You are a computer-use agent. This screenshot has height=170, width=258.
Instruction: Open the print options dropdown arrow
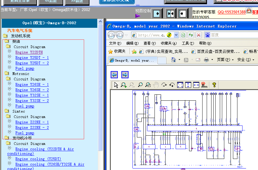(x=212, y=60)
